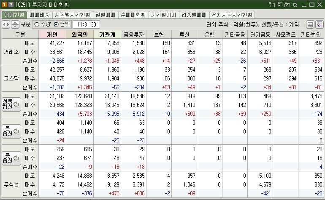
Task: Click the -1,382 KOSDAQ individual net value
Action: 57,87
